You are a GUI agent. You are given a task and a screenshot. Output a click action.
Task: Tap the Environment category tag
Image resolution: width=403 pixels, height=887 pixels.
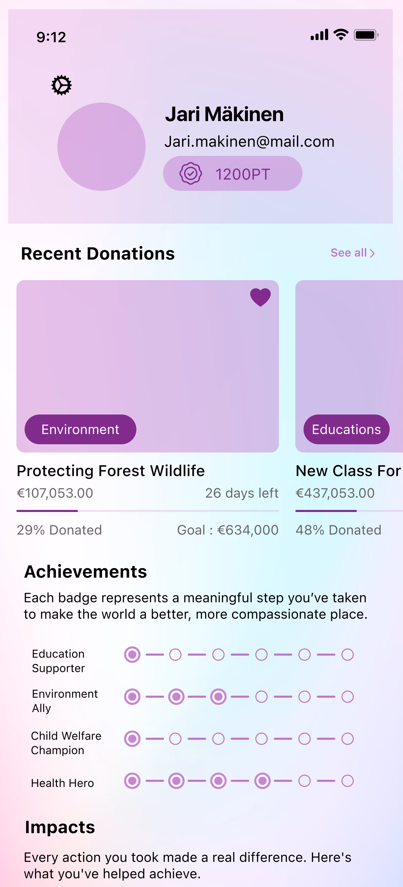[x=80, y=429]
